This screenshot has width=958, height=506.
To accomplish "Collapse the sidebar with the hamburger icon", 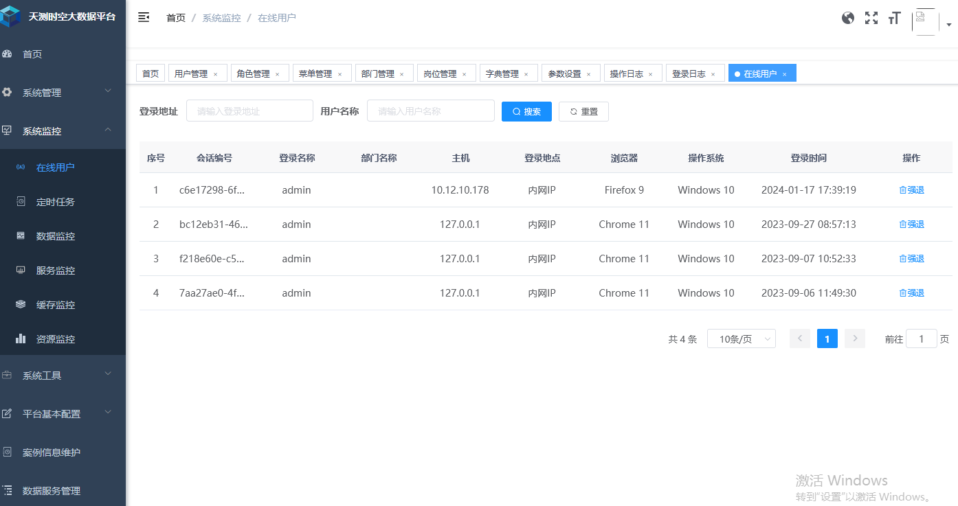I will tap(144, 17).
